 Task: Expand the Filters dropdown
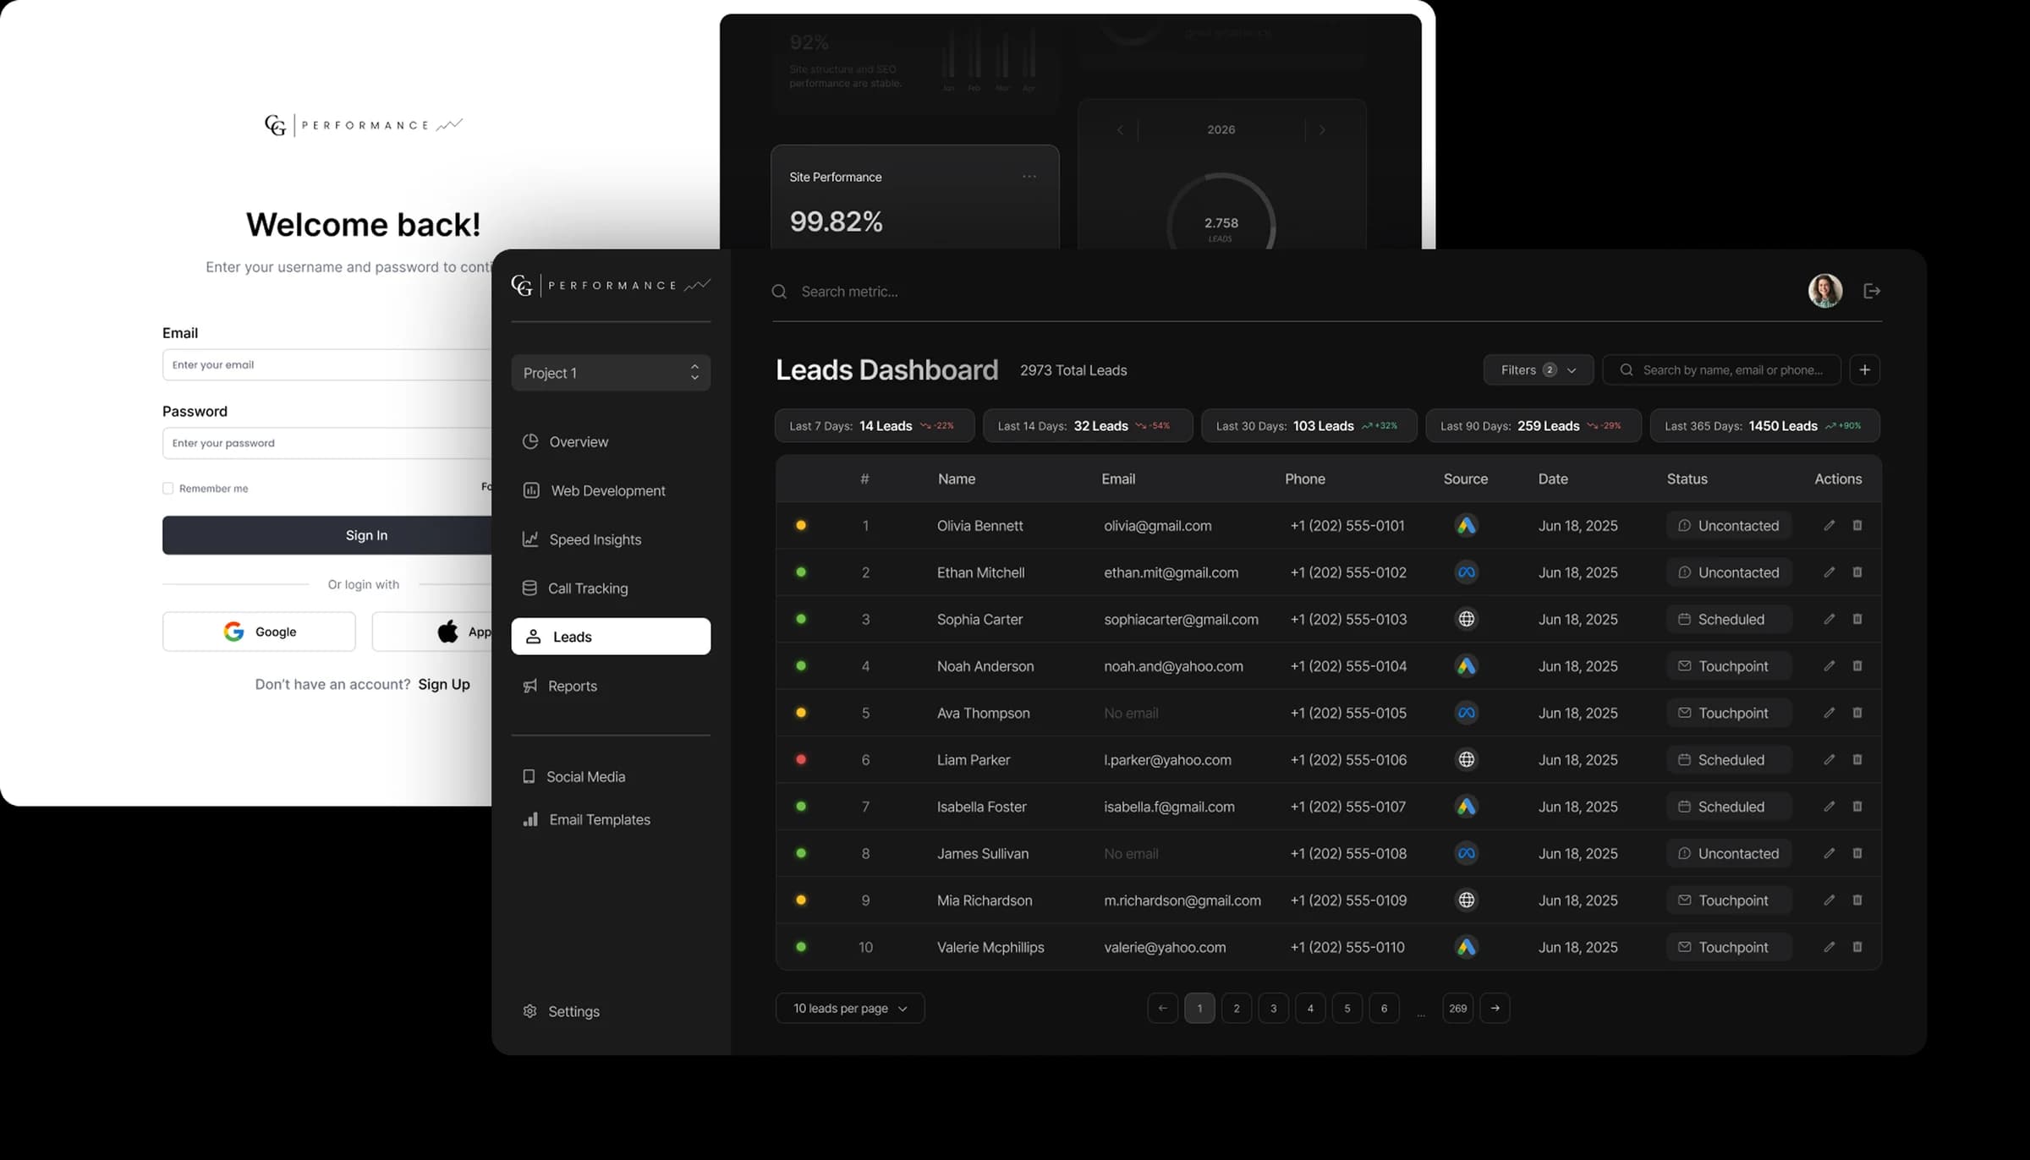click(1538, 369)
